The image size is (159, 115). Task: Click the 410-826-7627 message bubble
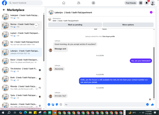click(60, 96)
